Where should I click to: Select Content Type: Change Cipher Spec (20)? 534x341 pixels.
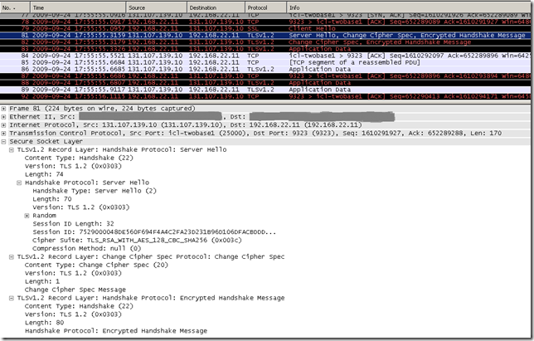click(96, 265)
